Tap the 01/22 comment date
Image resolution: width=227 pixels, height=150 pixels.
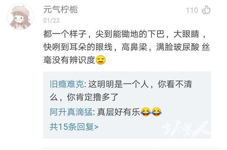[51, 21]
